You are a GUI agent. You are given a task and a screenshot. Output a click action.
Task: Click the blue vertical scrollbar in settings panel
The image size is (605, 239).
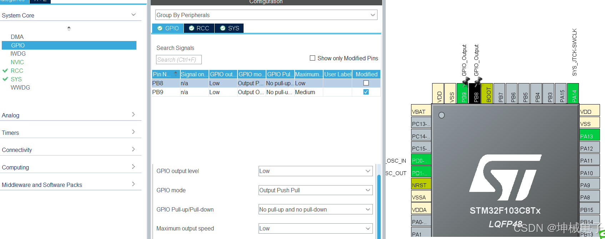(x=379, y=206)
